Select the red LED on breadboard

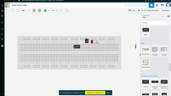click(92, 42)
